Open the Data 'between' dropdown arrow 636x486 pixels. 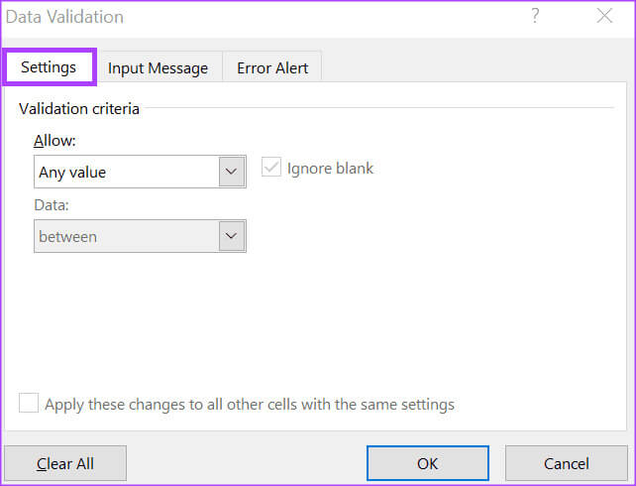(232, 236)
